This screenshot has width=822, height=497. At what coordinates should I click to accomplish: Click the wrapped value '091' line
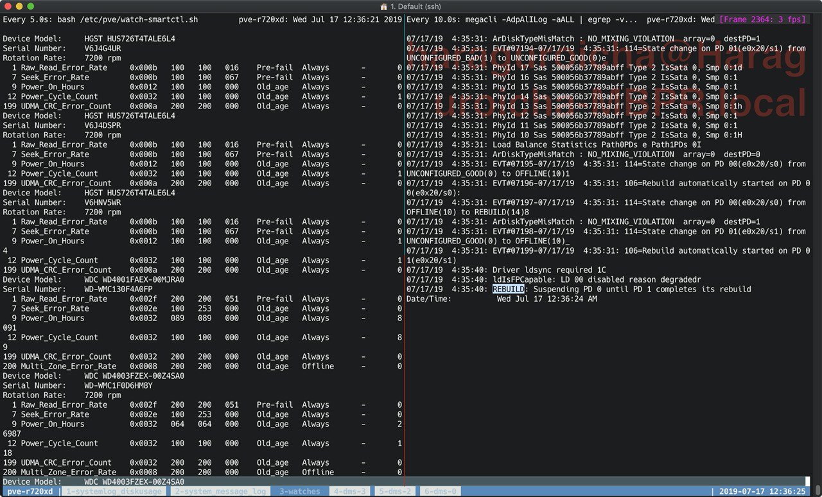click(10, 327)
